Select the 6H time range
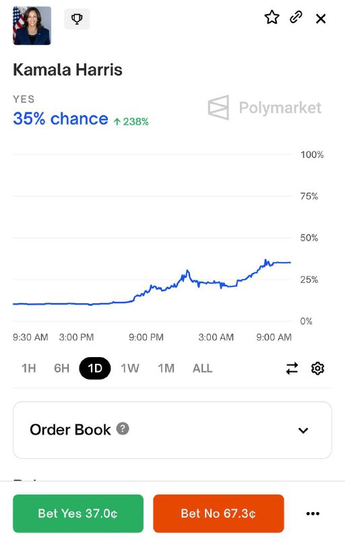Image resolution: width=345 pixels, height=539 pixels. [61, 369]
